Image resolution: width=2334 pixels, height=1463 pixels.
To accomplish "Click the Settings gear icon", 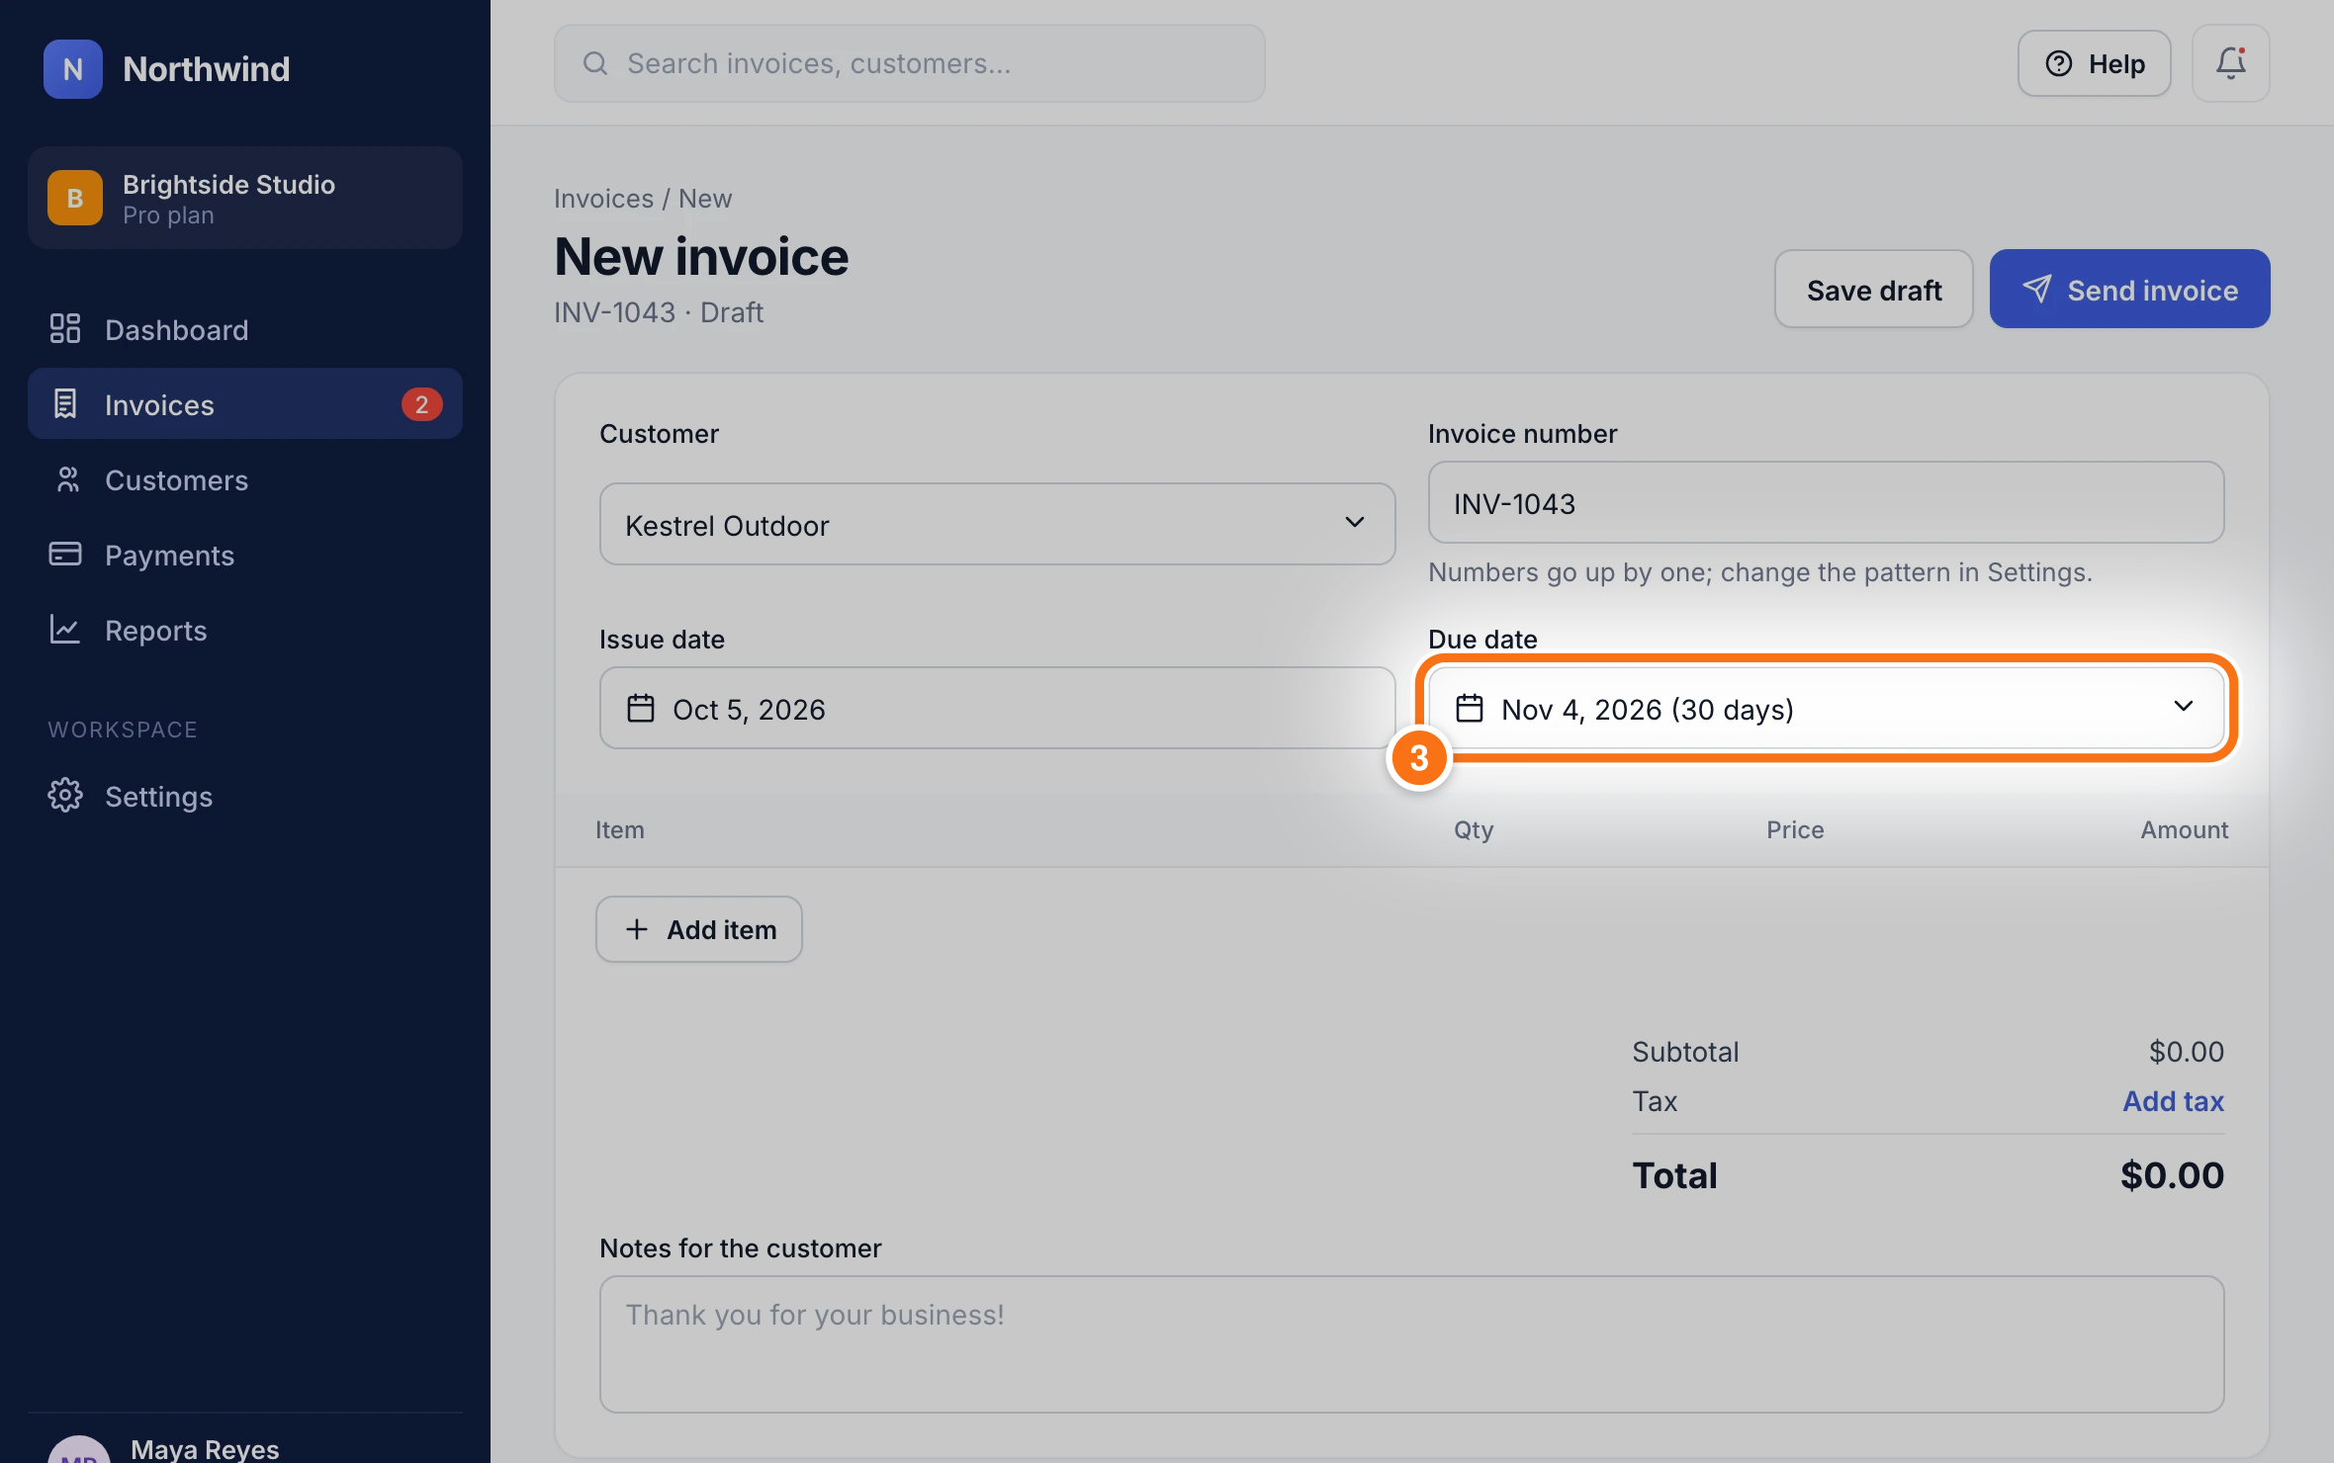I will tap(65, 796).
